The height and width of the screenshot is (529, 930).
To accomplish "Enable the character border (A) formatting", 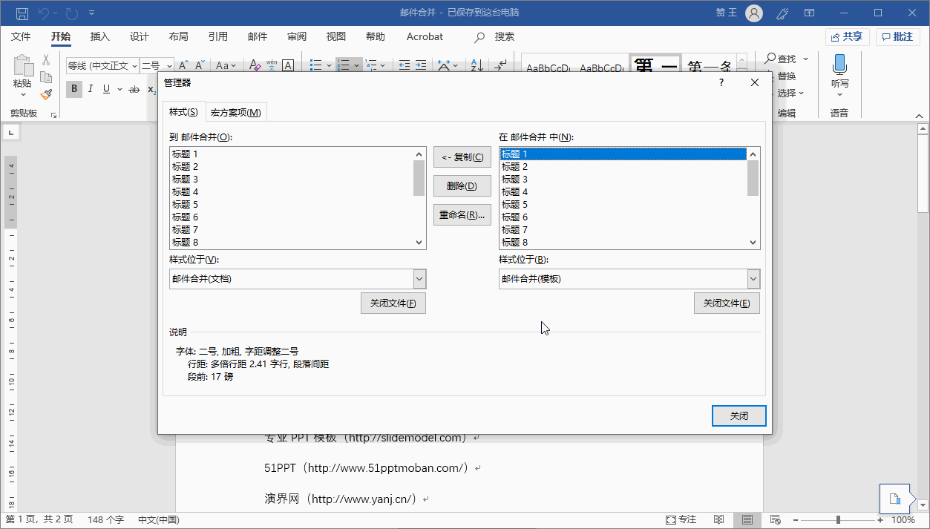I will coord(288,65).
